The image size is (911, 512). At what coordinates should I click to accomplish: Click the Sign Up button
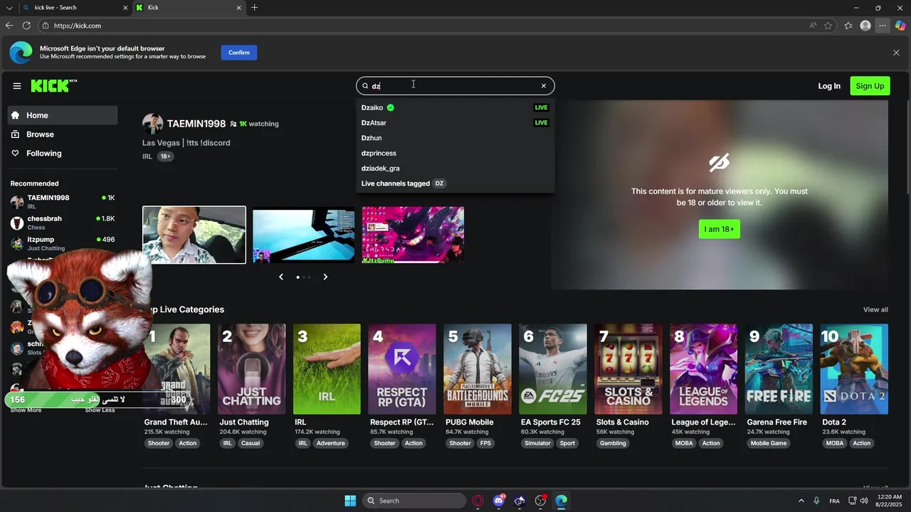(870, 86)
